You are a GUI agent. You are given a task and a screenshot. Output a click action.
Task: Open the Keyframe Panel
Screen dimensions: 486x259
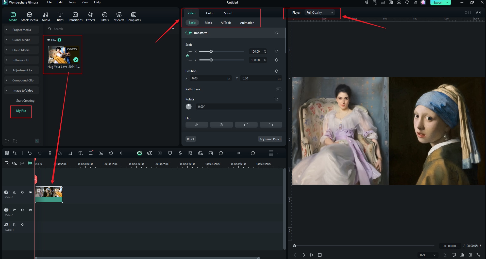tap(270, 139)
